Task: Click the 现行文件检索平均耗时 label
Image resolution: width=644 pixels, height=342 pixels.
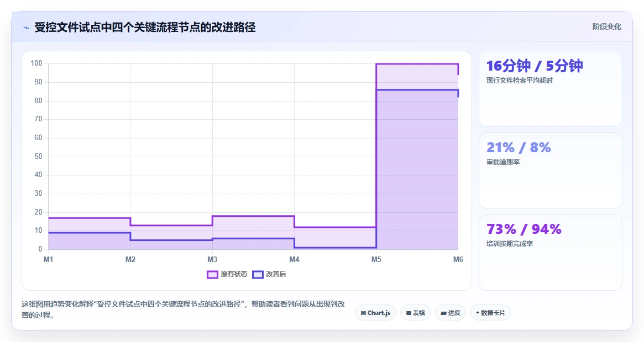Action: point(520,81)
